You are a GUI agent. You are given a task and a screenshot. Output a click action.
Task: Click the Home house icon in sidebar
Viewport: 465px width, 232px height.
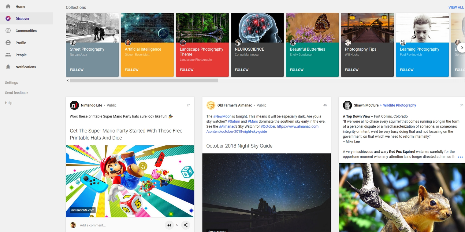tap(8, 6)
